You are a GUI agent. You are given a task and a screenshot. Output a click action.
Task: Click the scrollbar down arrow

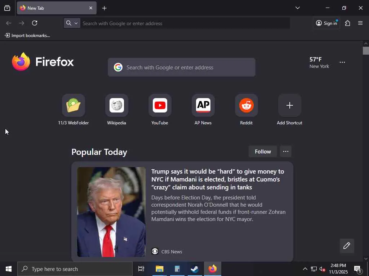coord(366,259)
